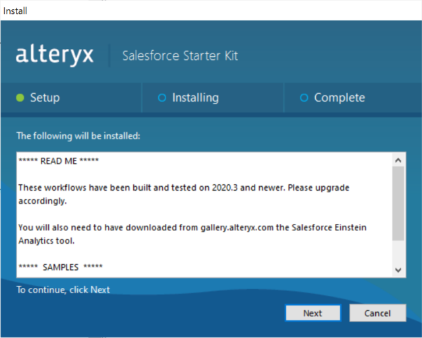Screen dimensions: 422x338
Task: Click the readme scrollbar down arrow
Action: coord(398,270)
